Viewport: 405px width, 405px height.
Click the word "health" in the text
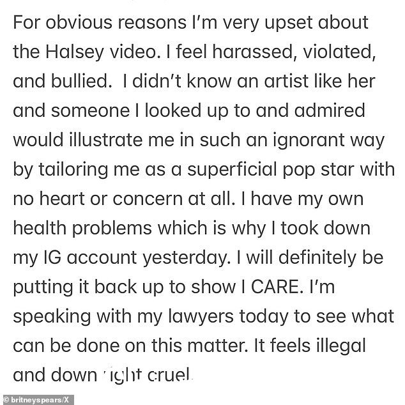40,228
